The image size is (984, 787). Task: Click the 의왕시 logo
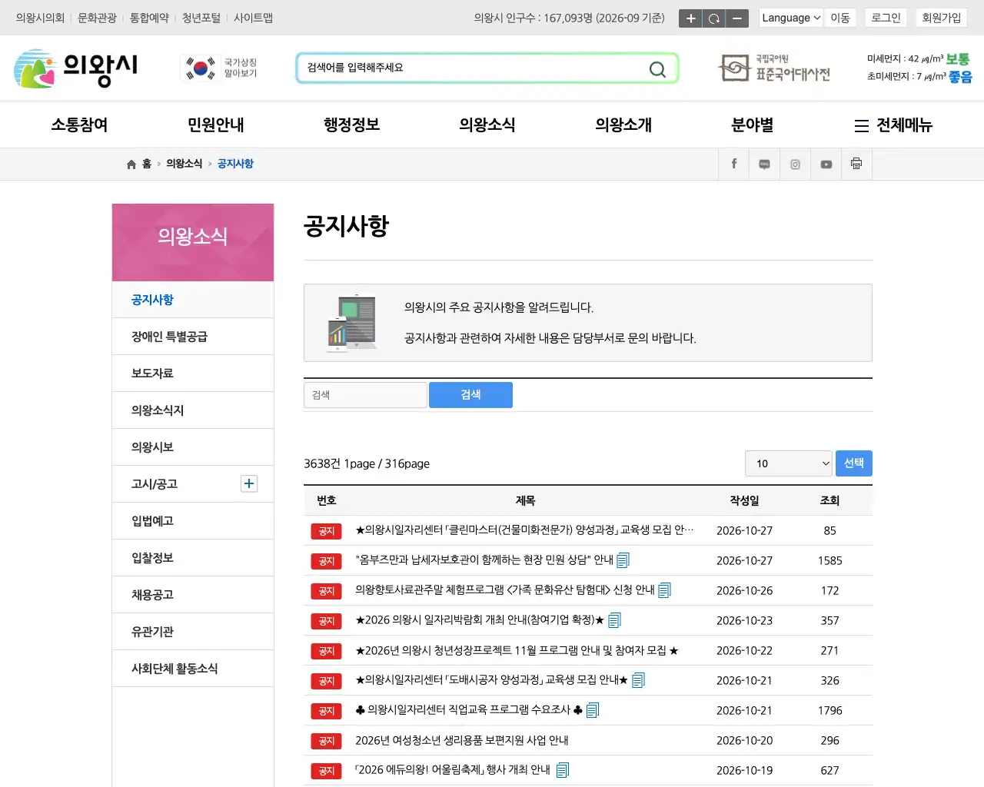tap(75, 68)
